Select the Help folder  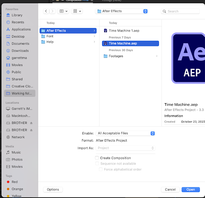(x=68, y=42)
